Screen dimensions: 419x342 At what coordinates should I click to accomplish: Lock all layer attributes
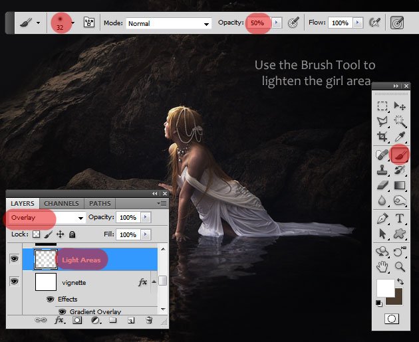(72, 234)
